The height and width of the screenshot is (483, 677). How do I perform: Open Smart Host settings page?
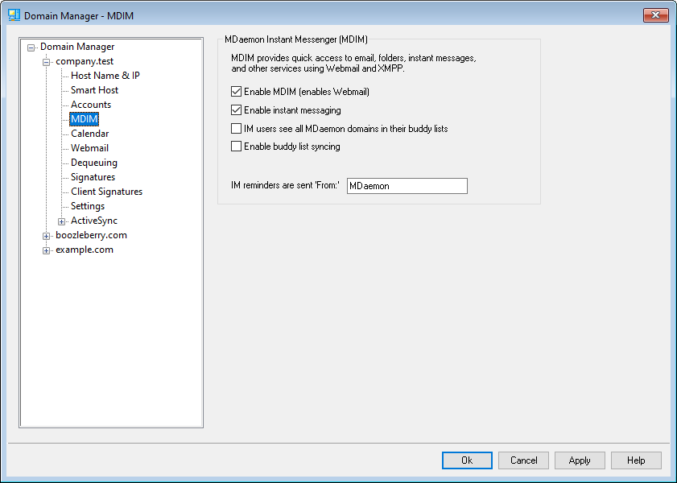[94, 90]
